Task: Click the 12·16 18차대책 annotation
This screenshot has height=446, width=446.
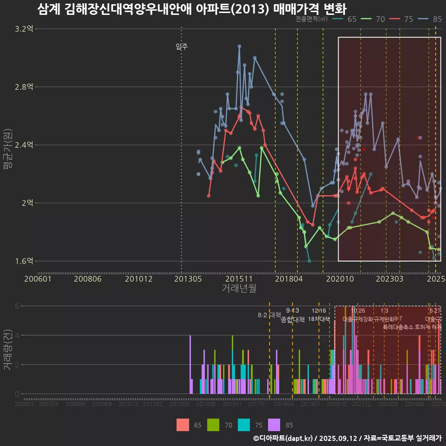Action: [x=319, y=315]
